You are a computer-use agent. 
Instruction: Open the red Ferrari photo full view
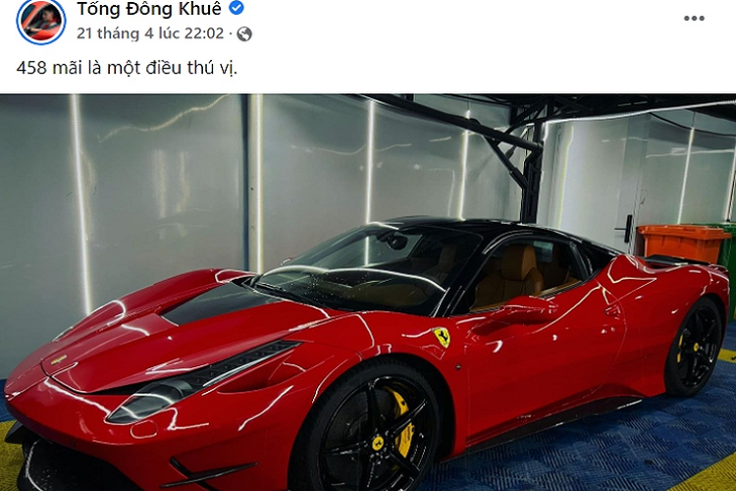pos(368,293)
